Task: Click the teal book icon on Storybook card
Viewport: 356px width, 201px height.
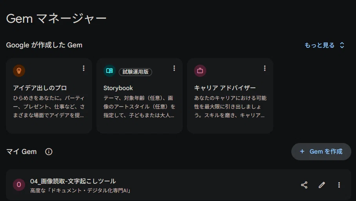Action: coord(109,71)
